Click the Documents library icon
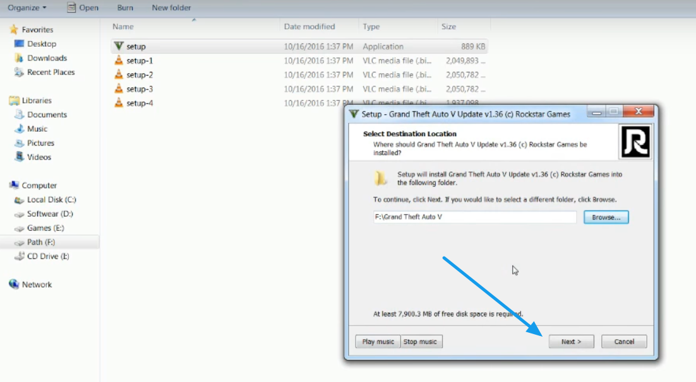The height and width of the screenshot is (382, 696). (19, 114)
